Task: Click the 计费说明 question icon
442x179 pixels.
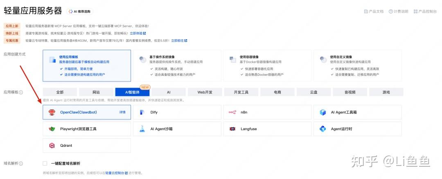Action: point(391,11)
